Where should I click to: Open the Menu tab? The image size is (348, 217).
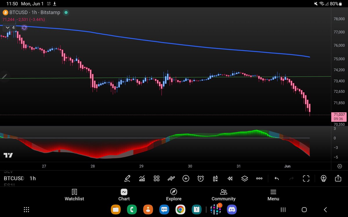273,195
